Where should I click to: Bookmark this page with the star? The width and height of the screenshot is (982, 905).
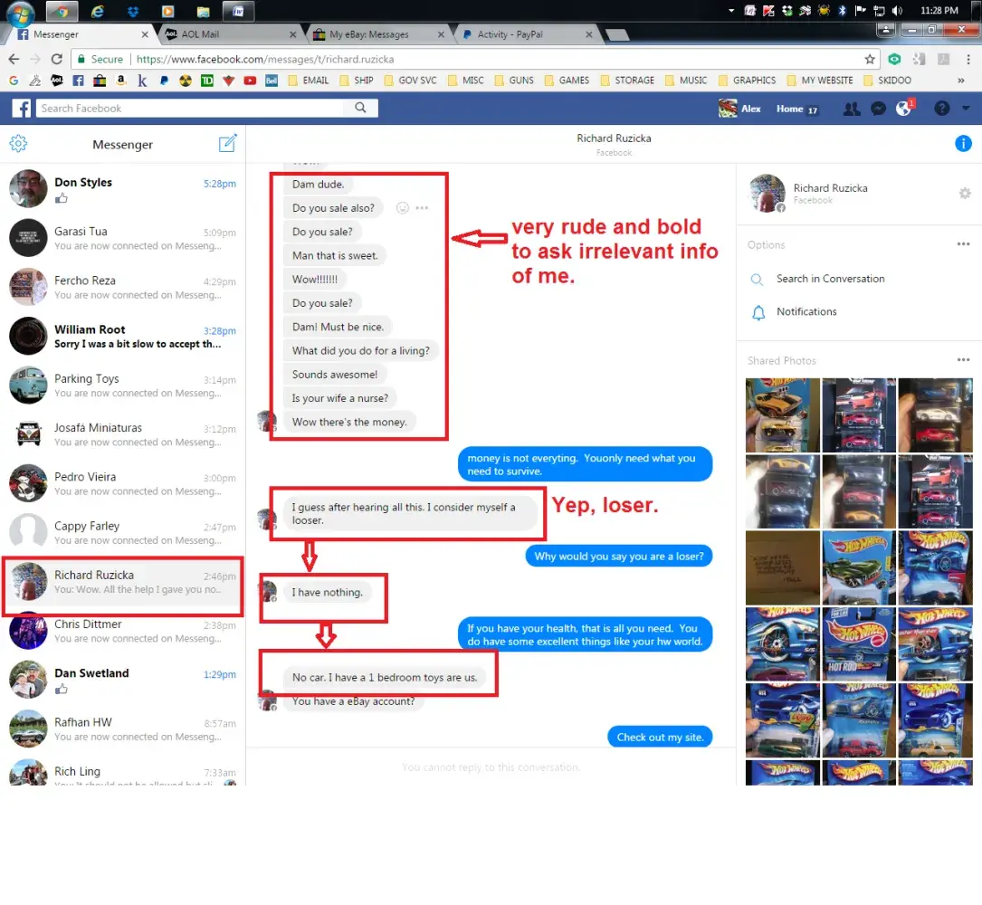click(869, 59)
